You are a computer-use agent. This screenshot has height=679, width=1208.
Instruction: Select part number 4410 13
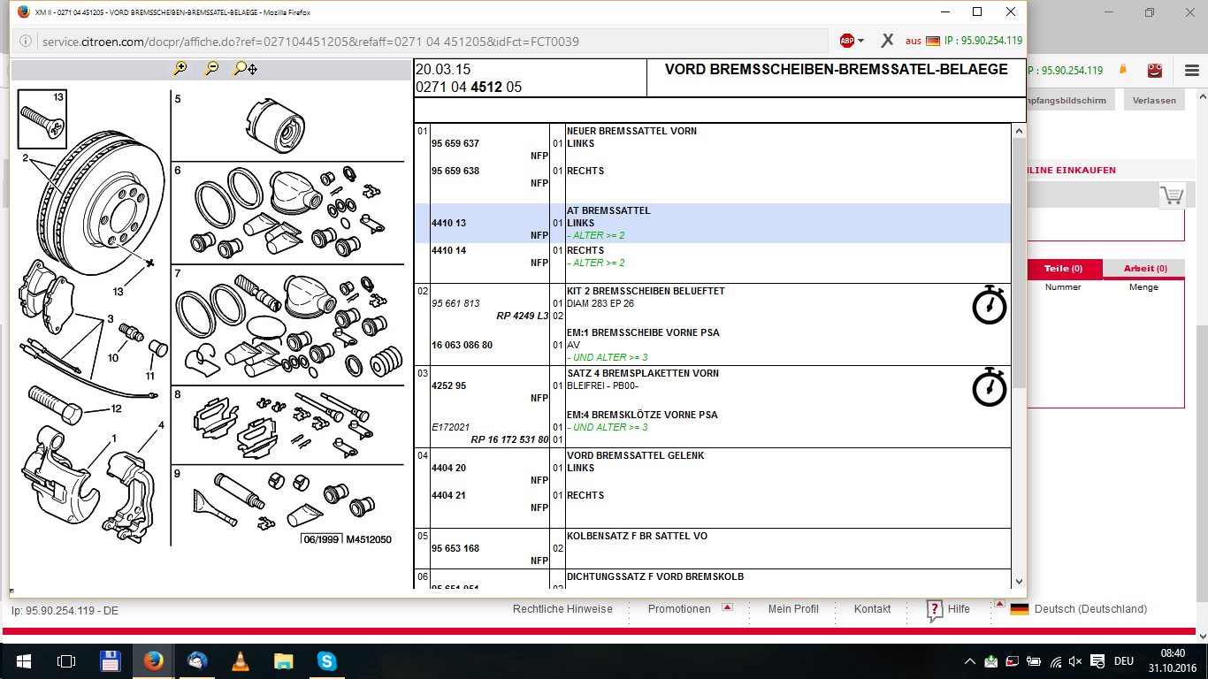448,224
